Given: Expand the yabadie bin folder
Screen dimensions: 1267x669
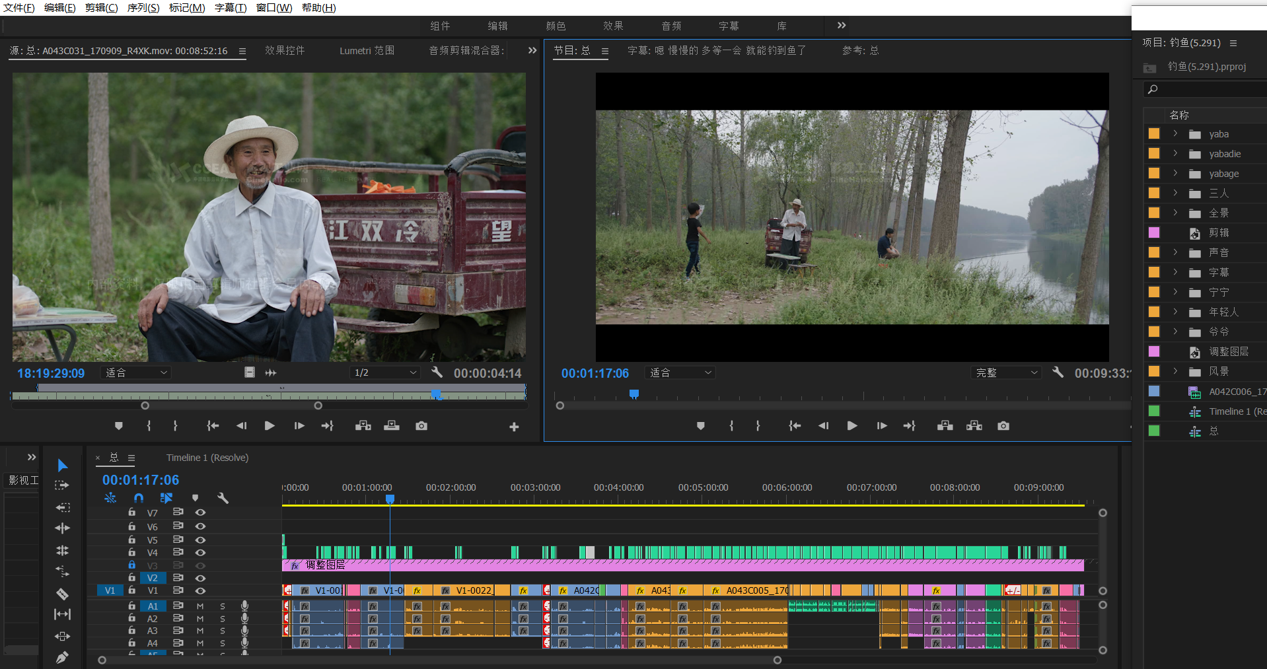Looking at the screenshot, I should pyautogui.click(x=1175, y=154).
